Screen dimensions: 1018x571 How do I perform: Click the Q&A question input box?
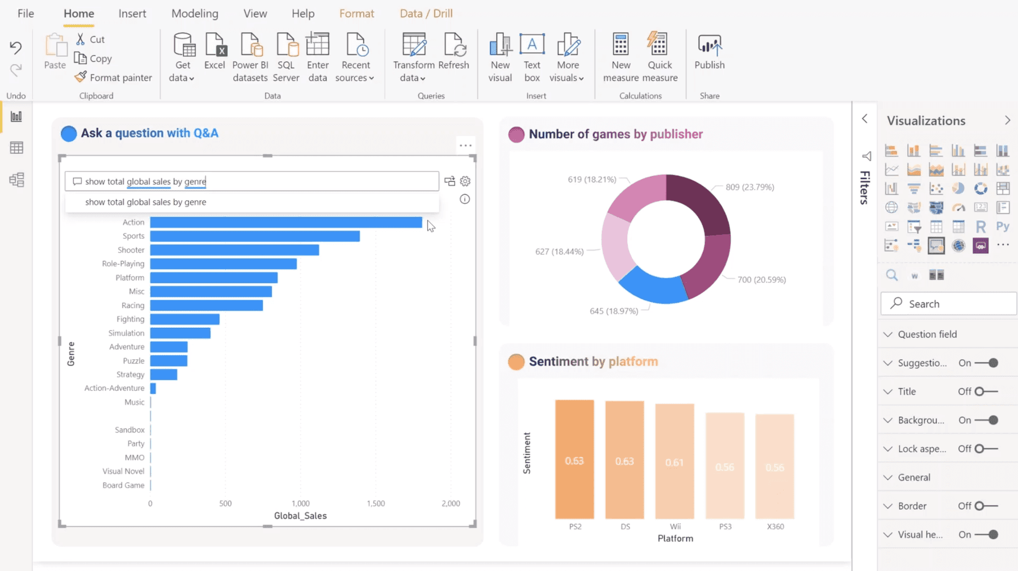pyautogui.click(x=253, y=181)
